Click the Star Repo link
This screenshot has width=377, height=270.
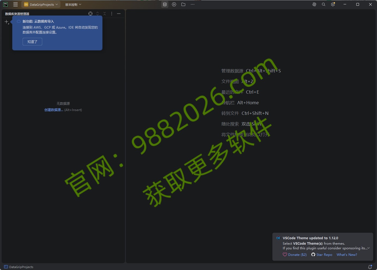pos(324,255)
